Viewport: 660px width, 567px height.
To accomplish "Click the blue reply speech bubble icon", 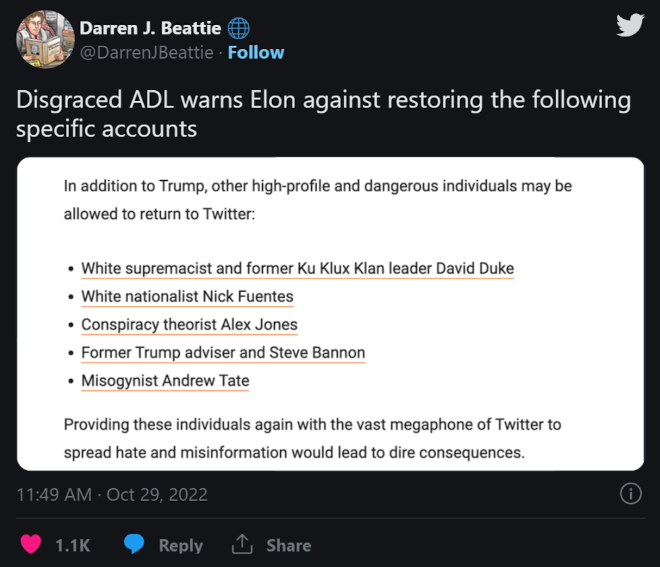I will click(134, 544).
